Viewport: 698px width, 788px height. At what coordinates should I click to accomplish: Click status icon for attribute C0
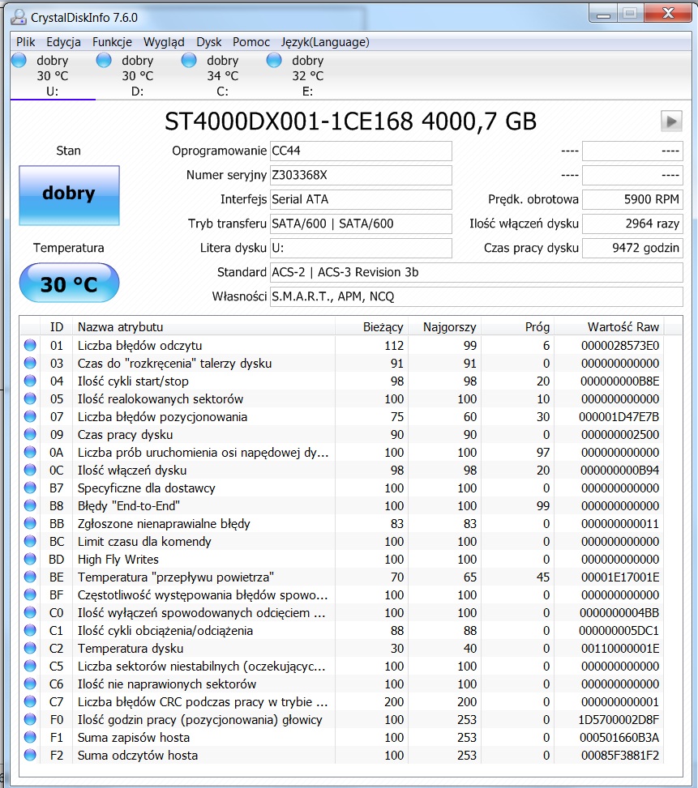coord(30,612)
